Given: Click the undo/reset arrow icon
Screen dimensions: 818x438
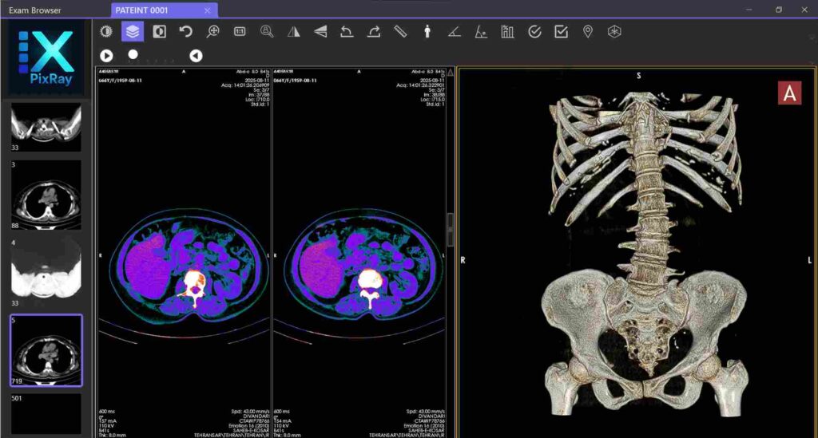Looking at the screenshot, I should tap(186, 32).
